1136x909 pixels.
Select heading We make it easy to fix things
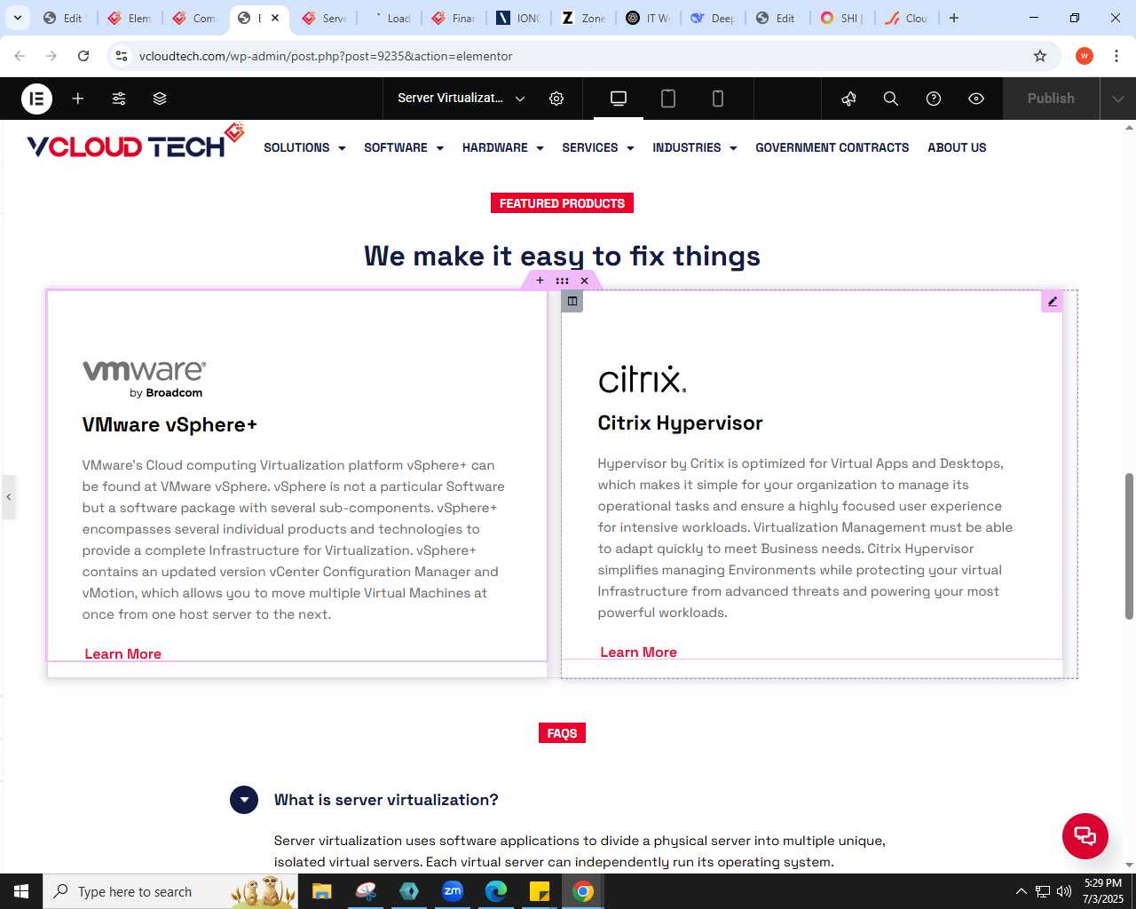click(562, 256)
